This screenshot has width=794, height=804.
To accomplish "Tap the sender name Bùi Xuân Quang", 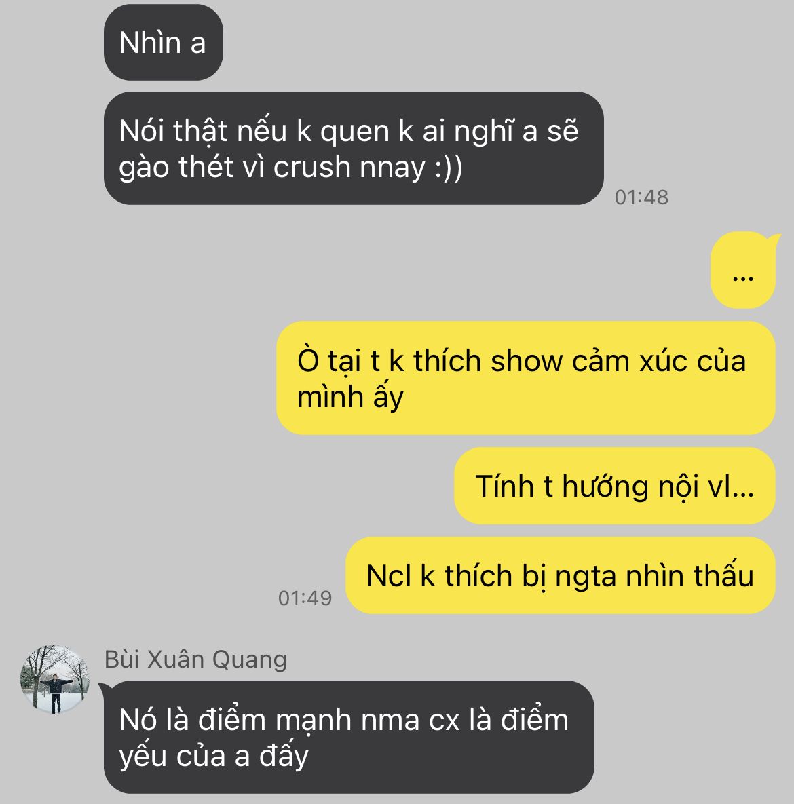I will pos(195,659).
